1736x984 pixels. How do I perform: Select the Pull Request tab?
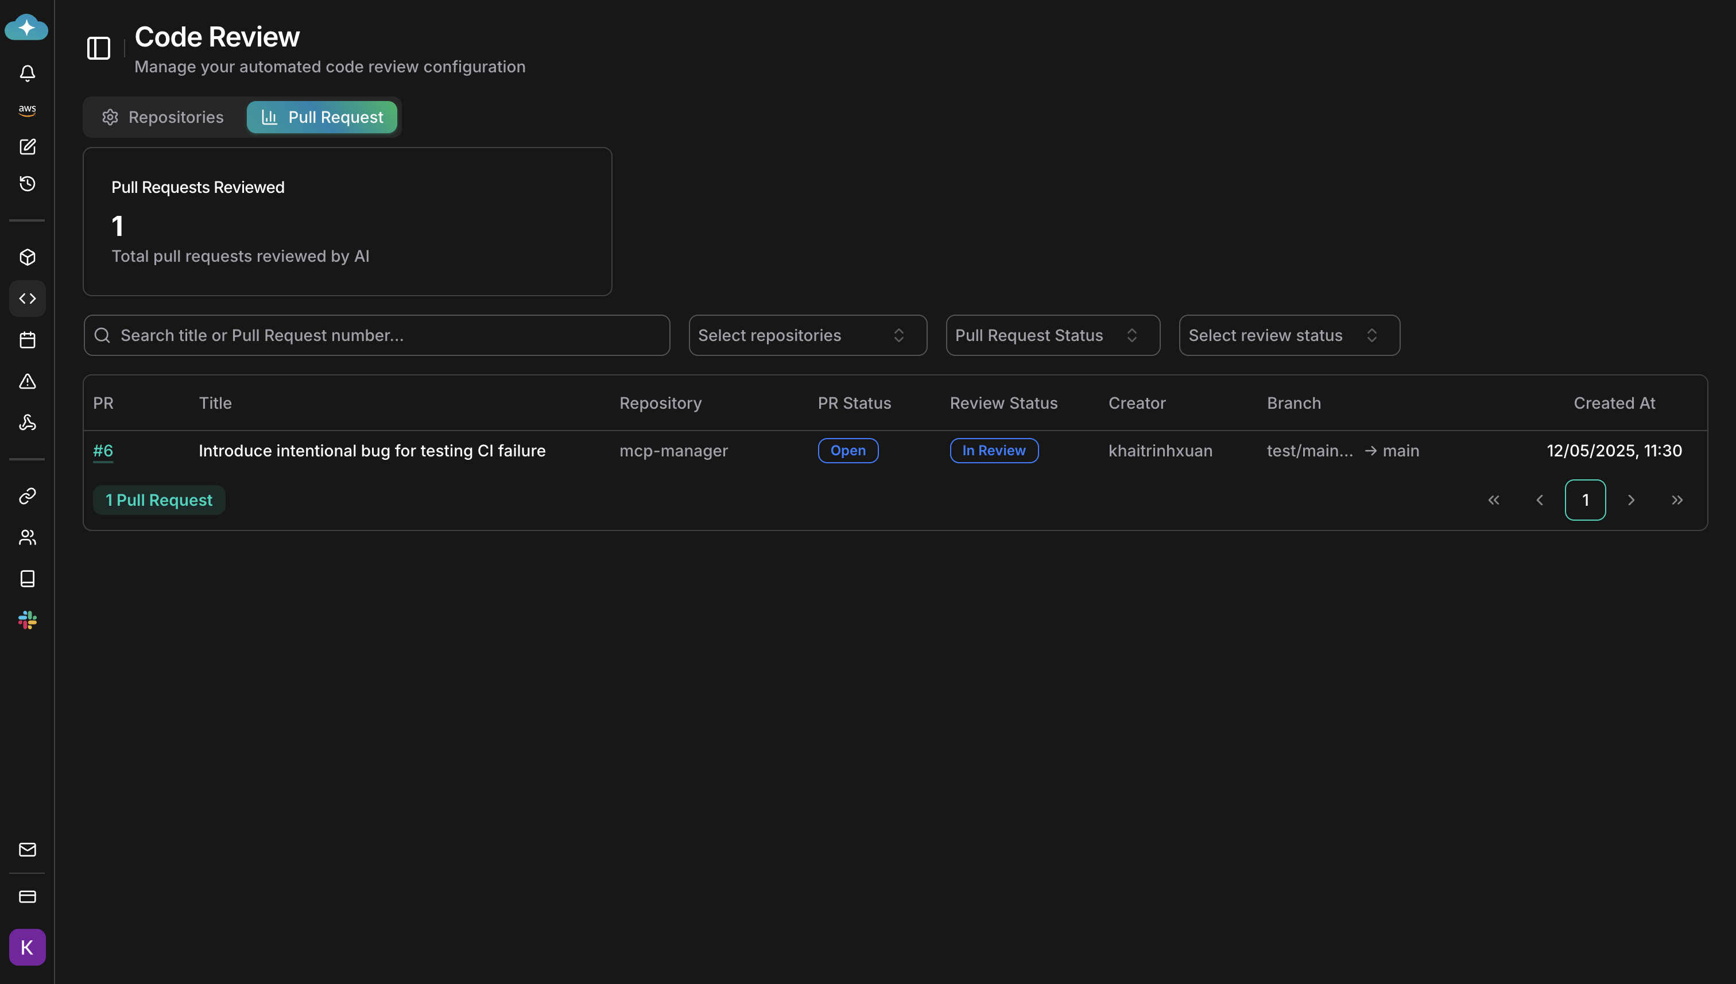tap(321, 118)
